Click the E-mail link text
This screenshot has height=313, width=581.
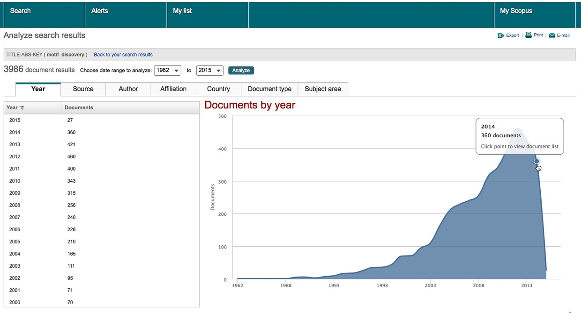(563, 36)
